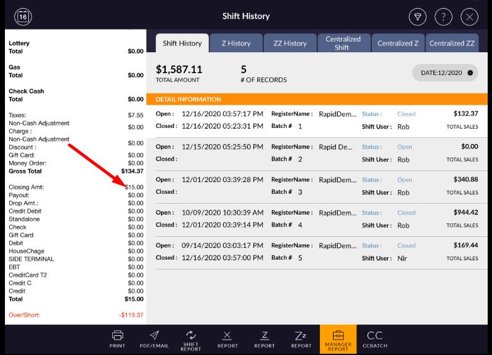Switch to the Z History tab
This screenshot has height=355, width=492.
(x=236, y=43)
